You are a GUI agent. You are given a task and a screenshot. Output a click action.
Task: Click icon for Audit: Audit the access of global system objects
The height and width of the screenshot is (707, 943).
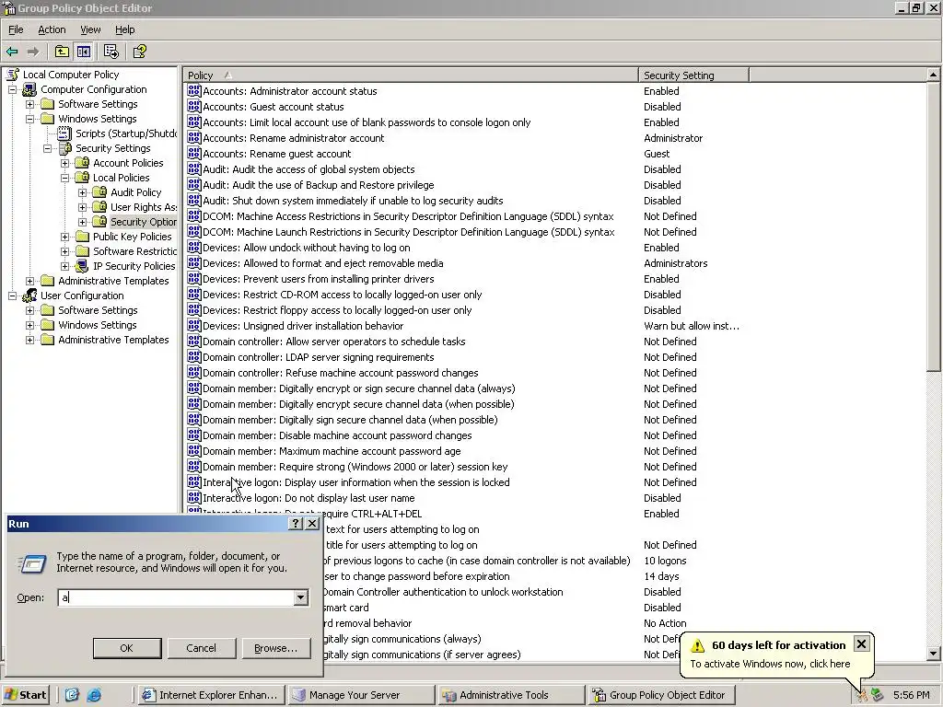pyautogui.click(x=193, y=169)
